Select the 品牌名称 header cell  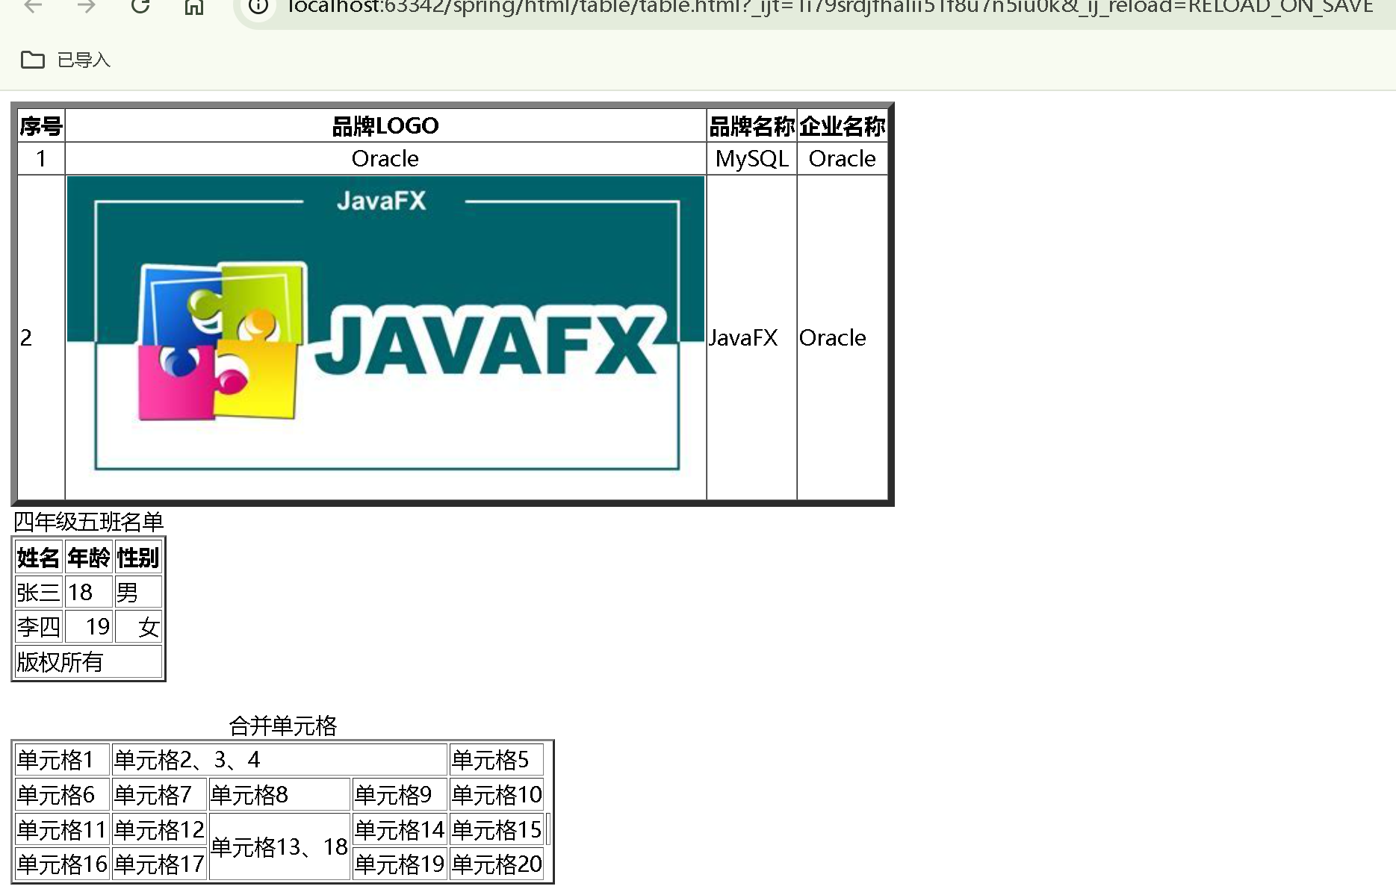(751, 126)
